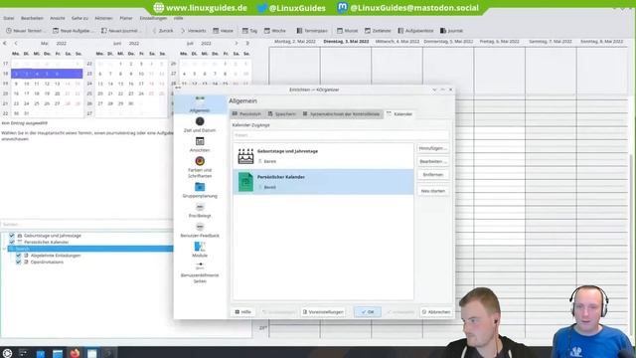This screenshot has height=358, width=636.
Task: Switch to Systemabschnitt der Kontrollleiste tab
Action: click(341, 114)
